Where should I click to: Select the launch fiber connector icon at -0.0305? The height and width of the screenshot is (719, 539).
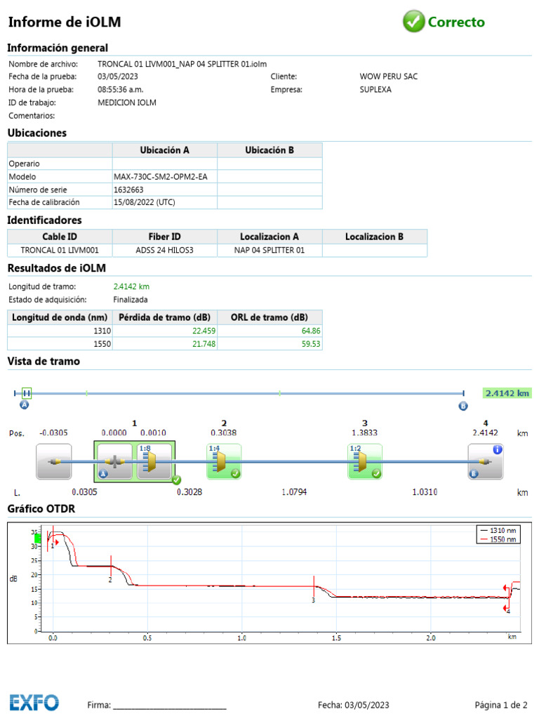[53, 461]
